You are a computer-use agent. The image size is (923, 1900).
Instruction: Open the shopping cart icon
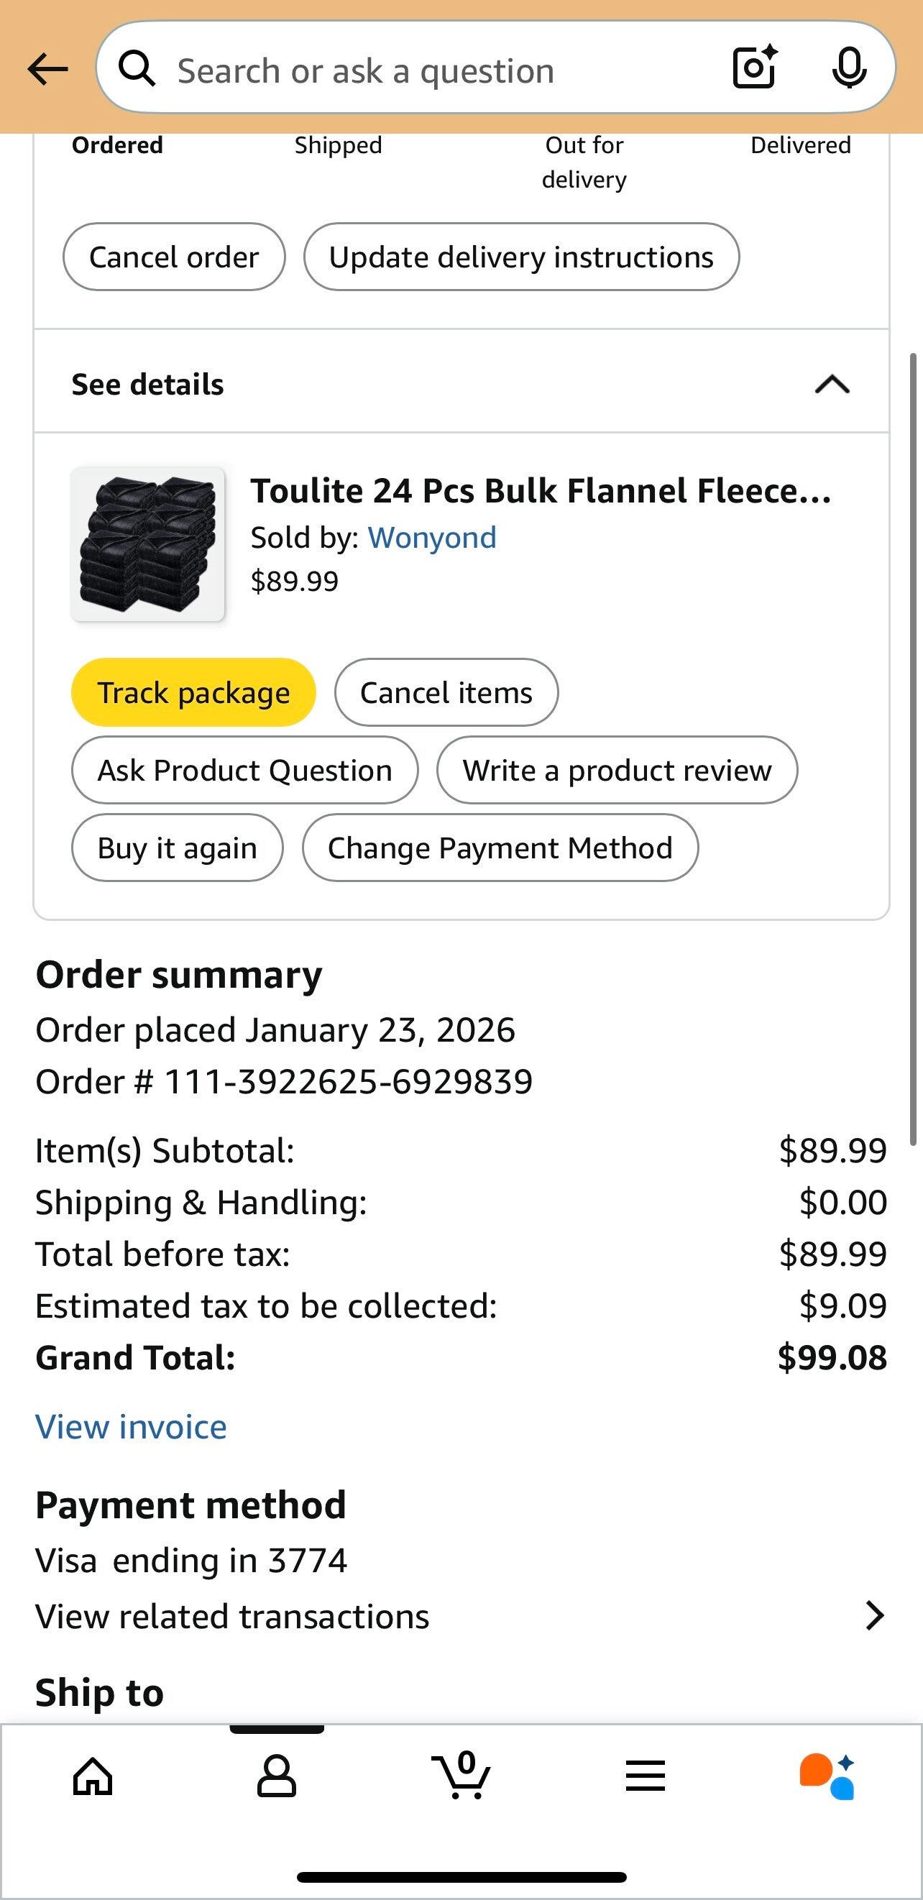click(x=462, y=1776)
